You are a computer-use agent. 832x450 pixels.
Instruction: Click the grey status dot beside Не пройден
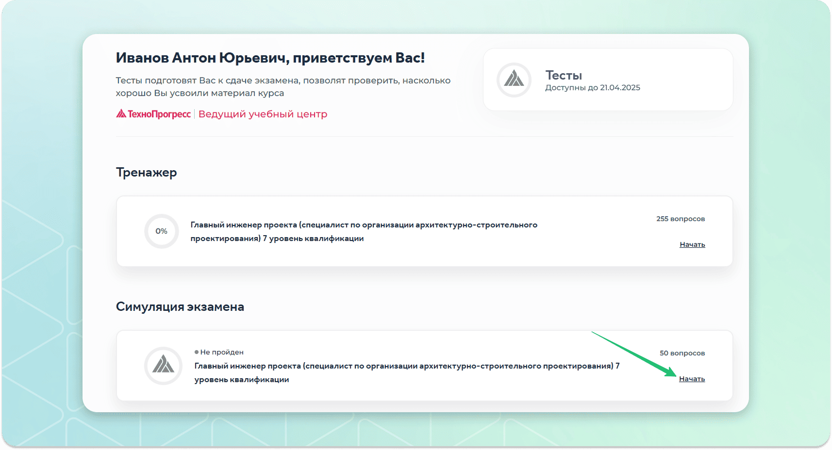coord(197,352)
